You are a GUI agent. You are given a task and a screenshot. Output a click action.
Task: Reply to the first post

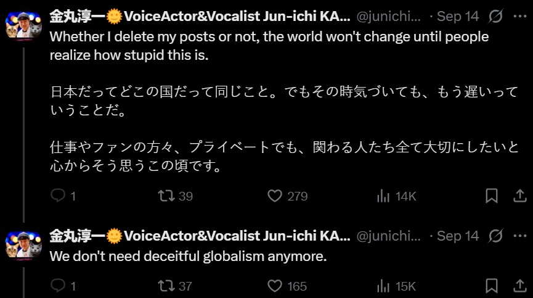click(x=58, y=196)
